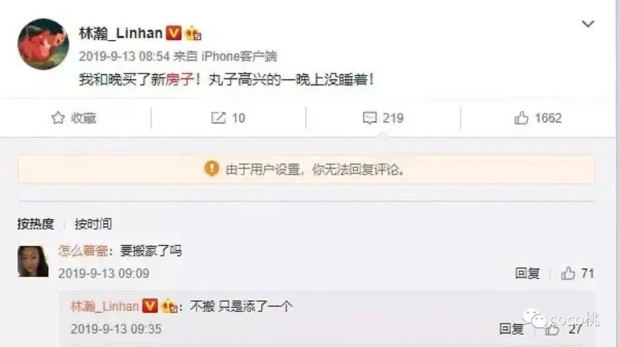The image size is (620, 347).
Task: Click 回复 on the 要搬家了吗 comment
Action: click(528, 273)
